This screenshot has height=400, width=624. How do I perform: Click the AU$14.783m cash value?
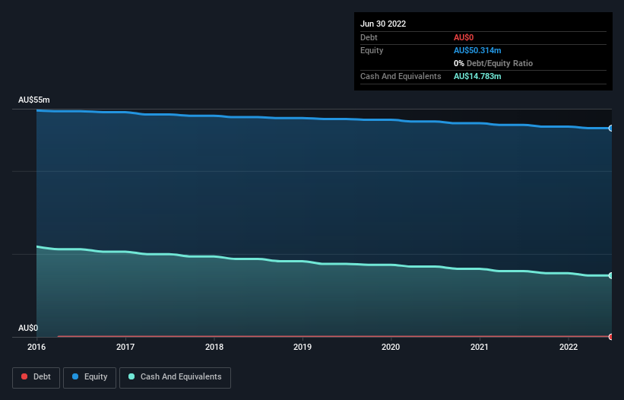[x=477, y=76]
